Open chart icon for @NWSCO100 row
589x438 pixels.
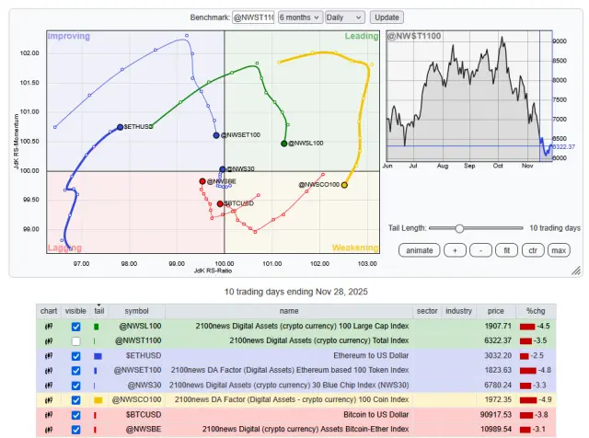click(x=49, y=400)
